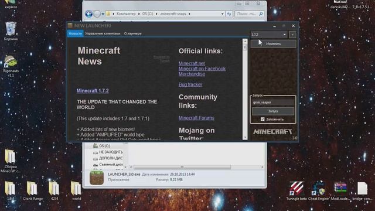
Task: Click the Explorer back arrow button
Action: coord(88,14)
